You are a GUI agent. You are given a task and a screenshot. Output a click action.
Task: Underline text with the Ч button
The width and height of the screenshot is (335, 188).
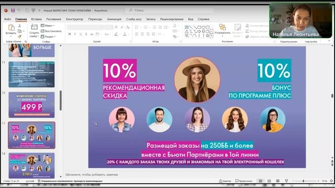point(81,34)
